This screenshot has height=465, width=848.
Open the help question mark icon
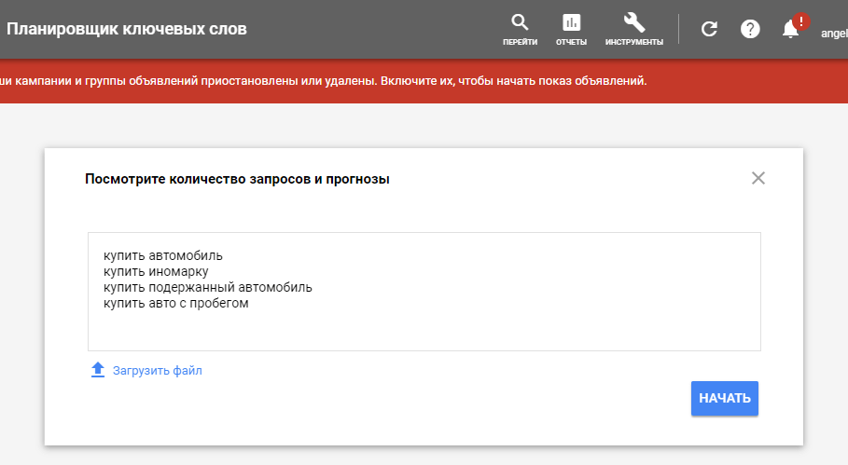(x=750, y=29)
